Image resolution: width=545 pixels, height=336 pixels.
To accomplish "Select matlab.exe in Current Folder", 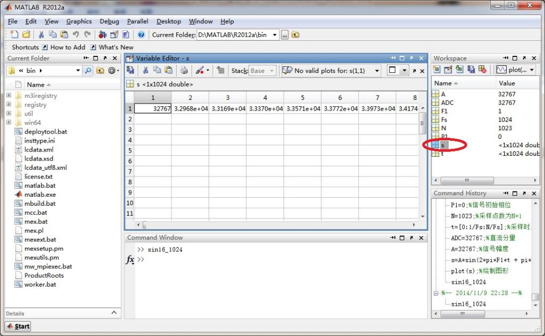I will [40, 195].
